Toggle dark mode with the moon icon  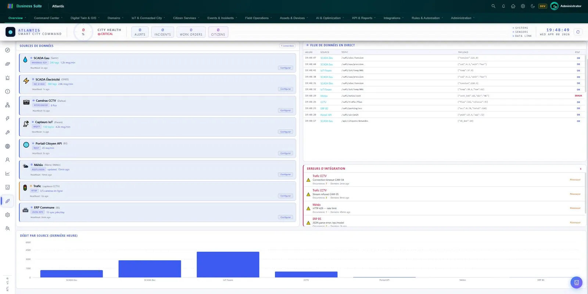533,6
